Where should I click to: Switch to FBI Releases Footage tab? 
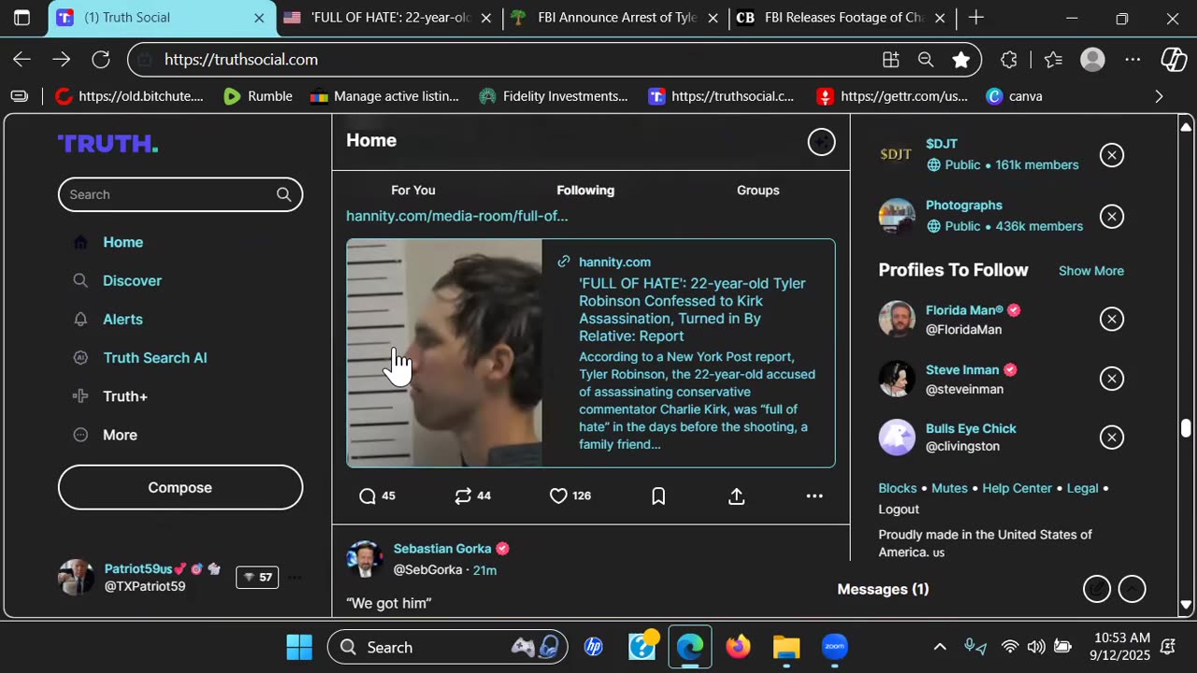tap(842, 18)
